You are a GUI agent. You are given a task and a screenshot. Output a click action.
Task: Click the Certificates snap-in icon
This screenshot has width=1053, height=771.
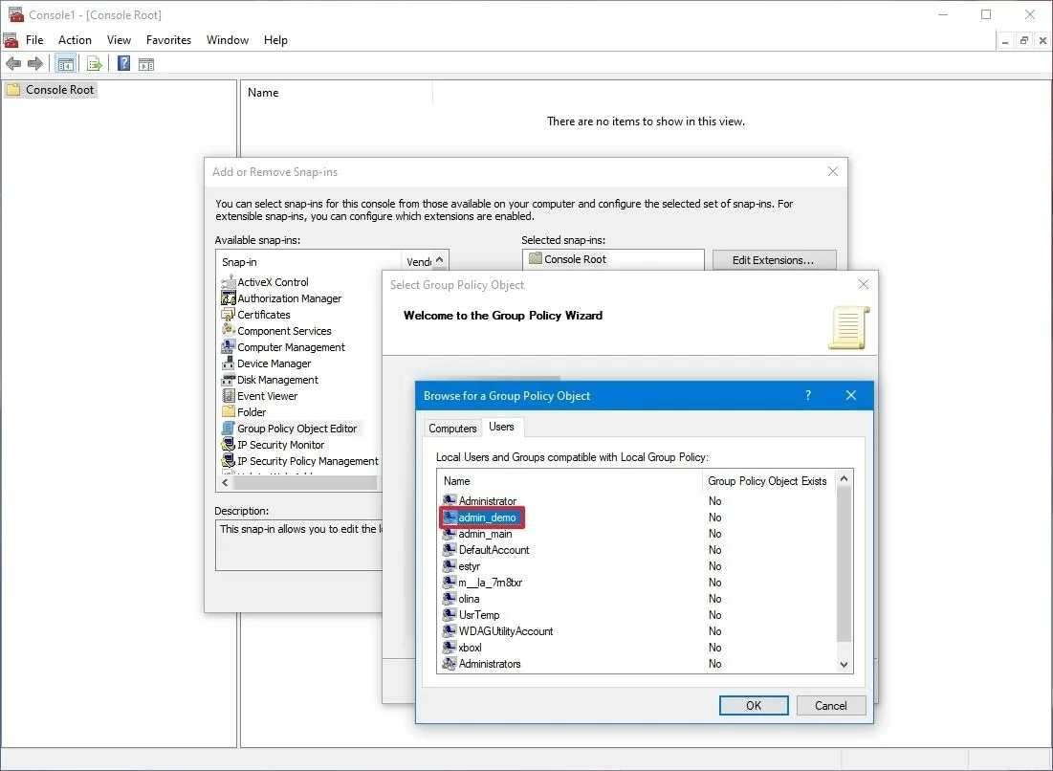click(229, 315)
